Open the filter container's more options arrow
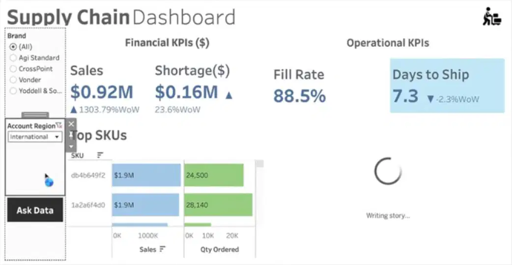Screen dimensions: 512x265 pos(71,146)
